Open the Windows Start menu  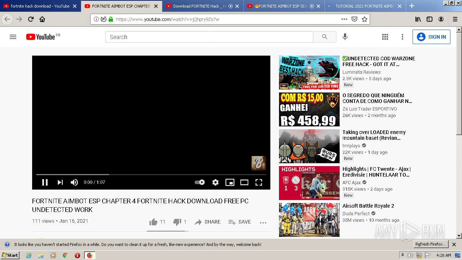coord(10,255)
